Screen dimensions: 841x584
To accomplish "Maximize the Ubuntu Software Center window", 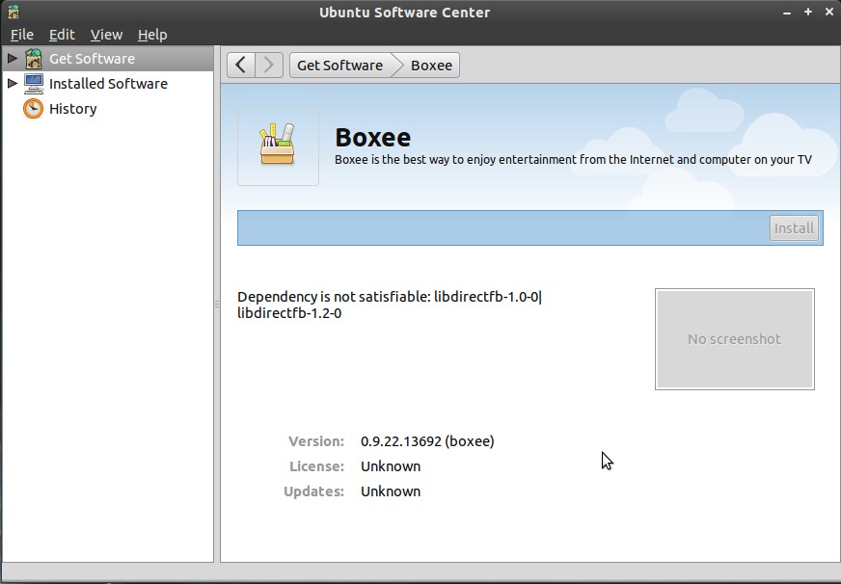I will coord(808,12).
